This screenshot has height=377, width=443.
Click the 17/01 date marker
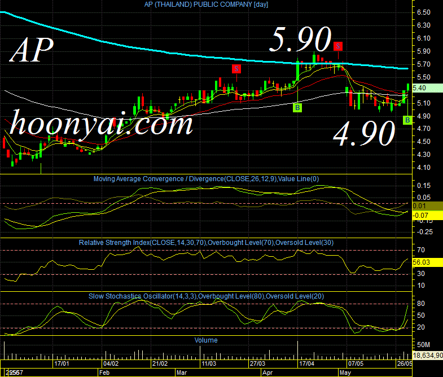[62, 363]
